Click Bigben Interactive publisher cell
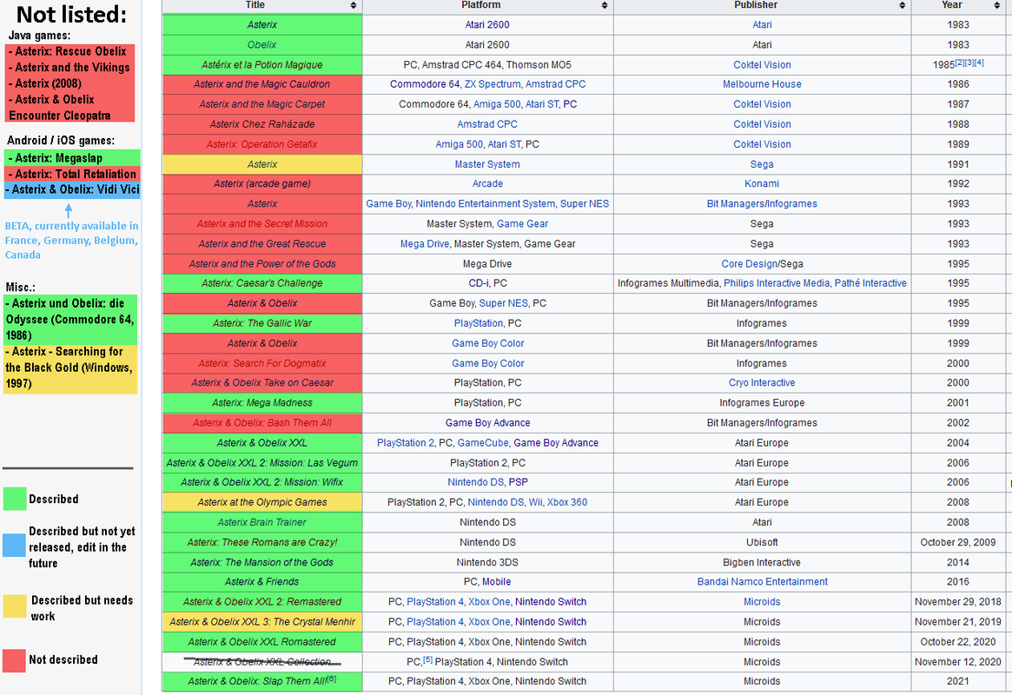The height and width of the screenshot is (695, 1012). [x=762, y=562]
